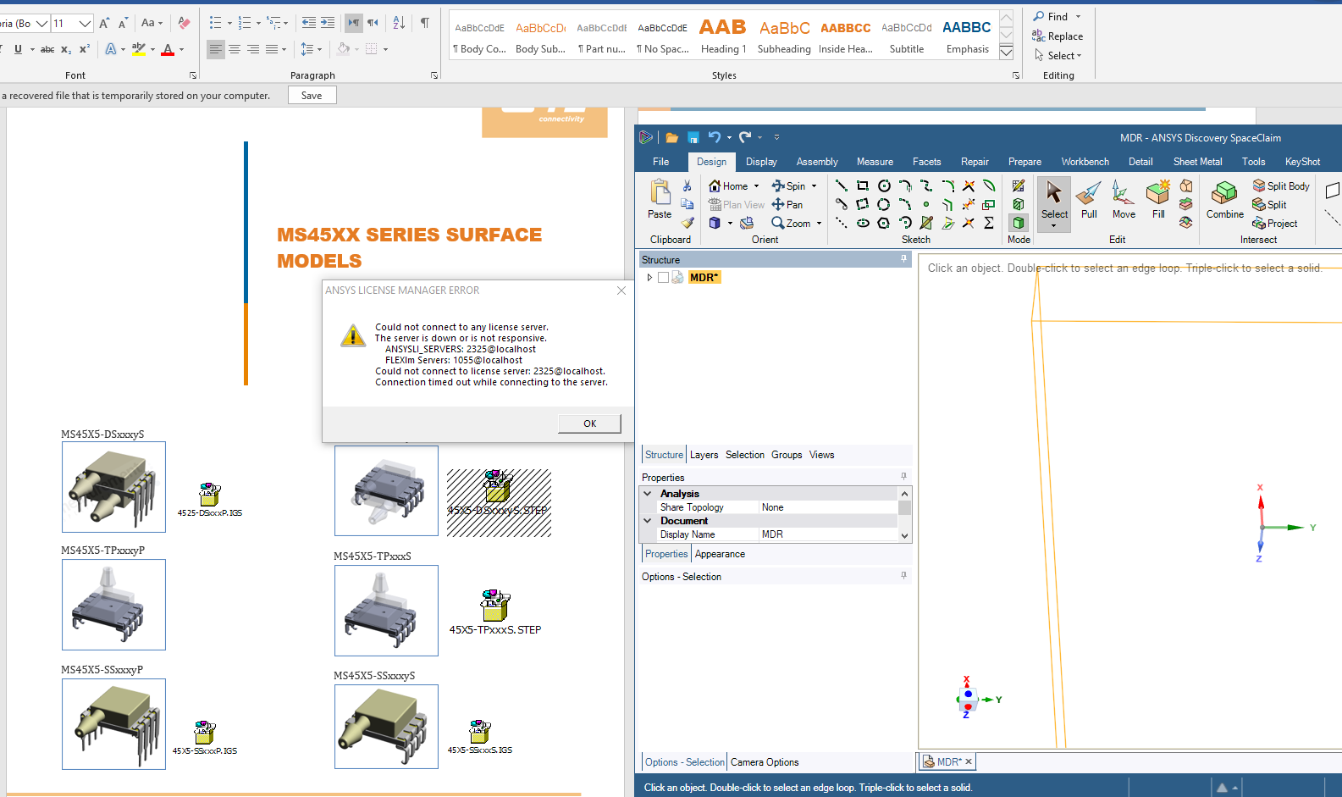Increase indent in Word paragraph group
The image size is (1342, 797).
328,23
